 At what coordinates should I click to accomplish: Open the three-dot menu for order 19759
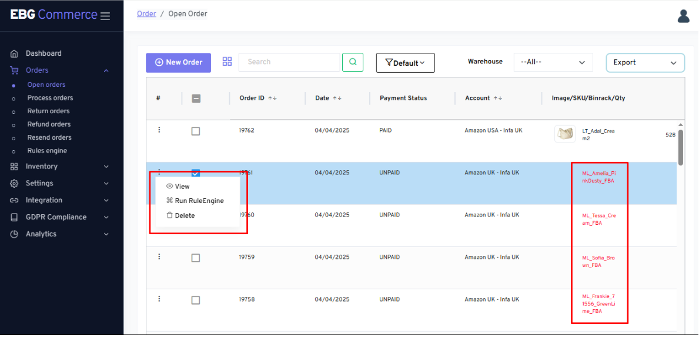(159, 256)
